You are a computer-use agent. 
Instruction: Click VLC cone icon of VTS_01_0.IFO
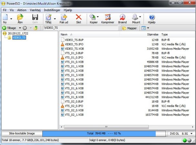click(62, 57)
